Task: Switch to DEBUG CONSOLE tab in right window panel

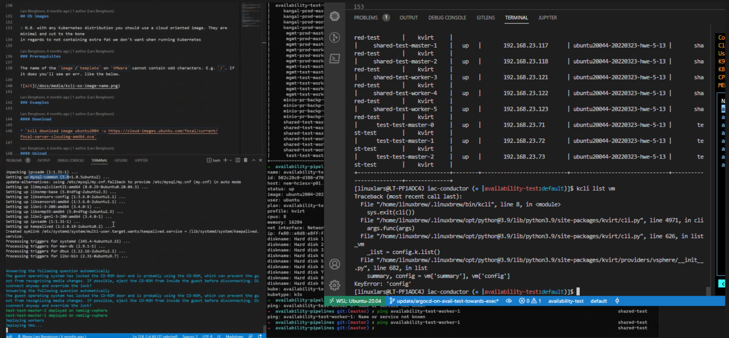Action: click(x=447, y=18)
